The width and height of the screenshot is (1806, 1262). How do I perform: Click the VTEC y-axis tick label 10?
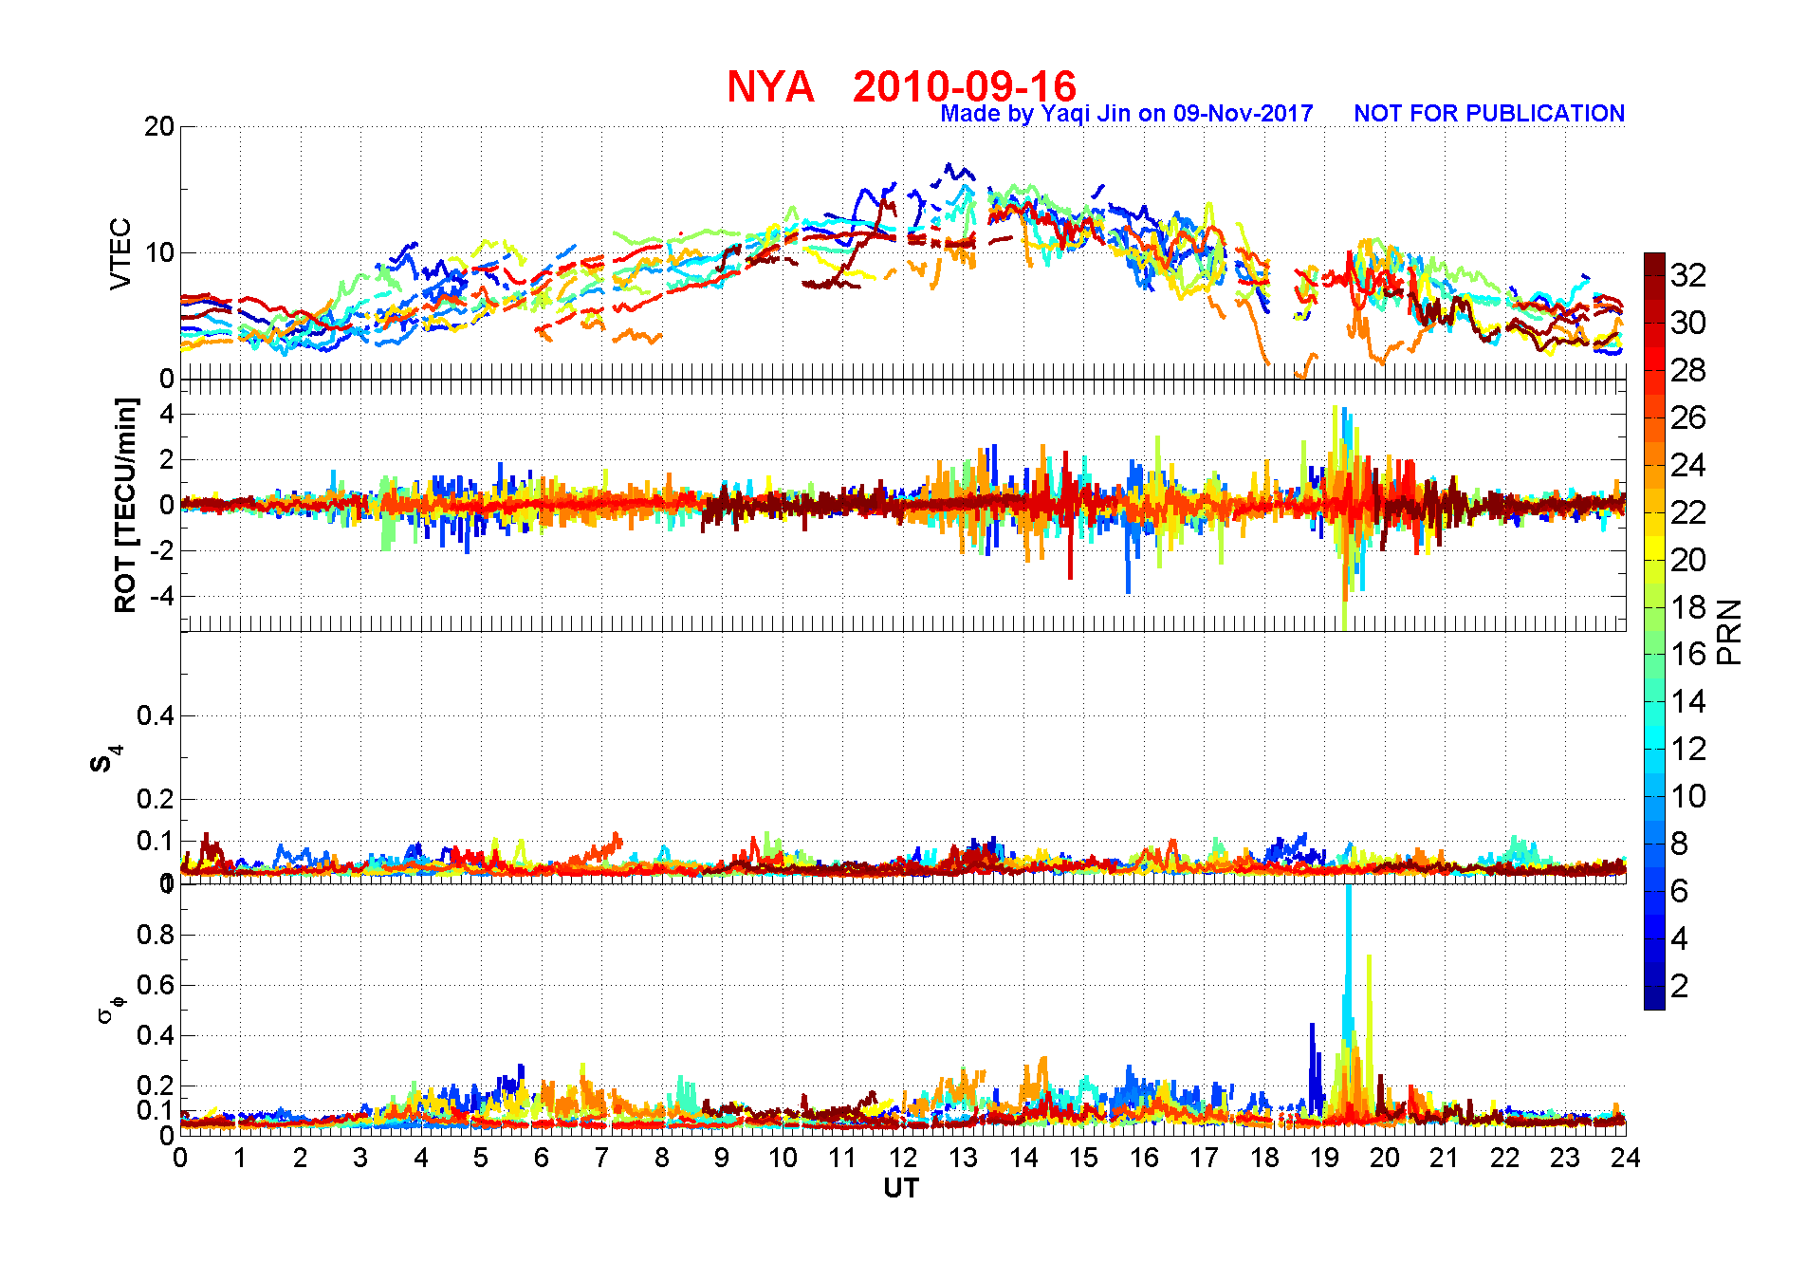point(159,252)
